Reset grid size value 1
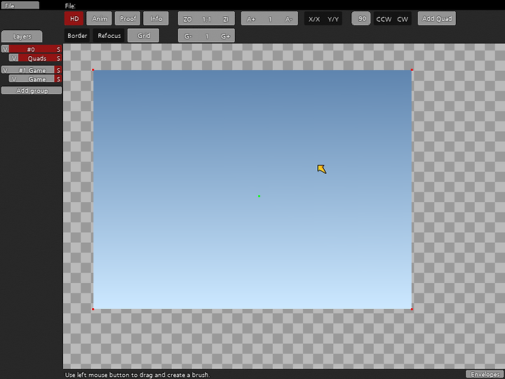 coord(206,36)
